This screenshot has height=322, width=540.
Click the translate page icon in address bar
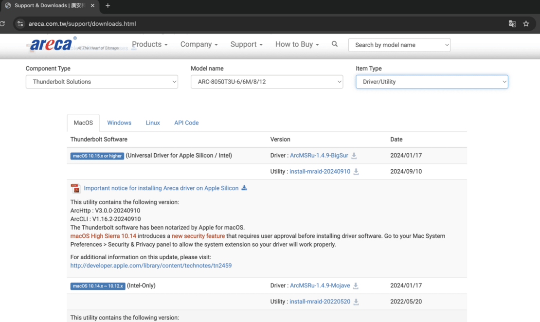[x=512, y=24]
